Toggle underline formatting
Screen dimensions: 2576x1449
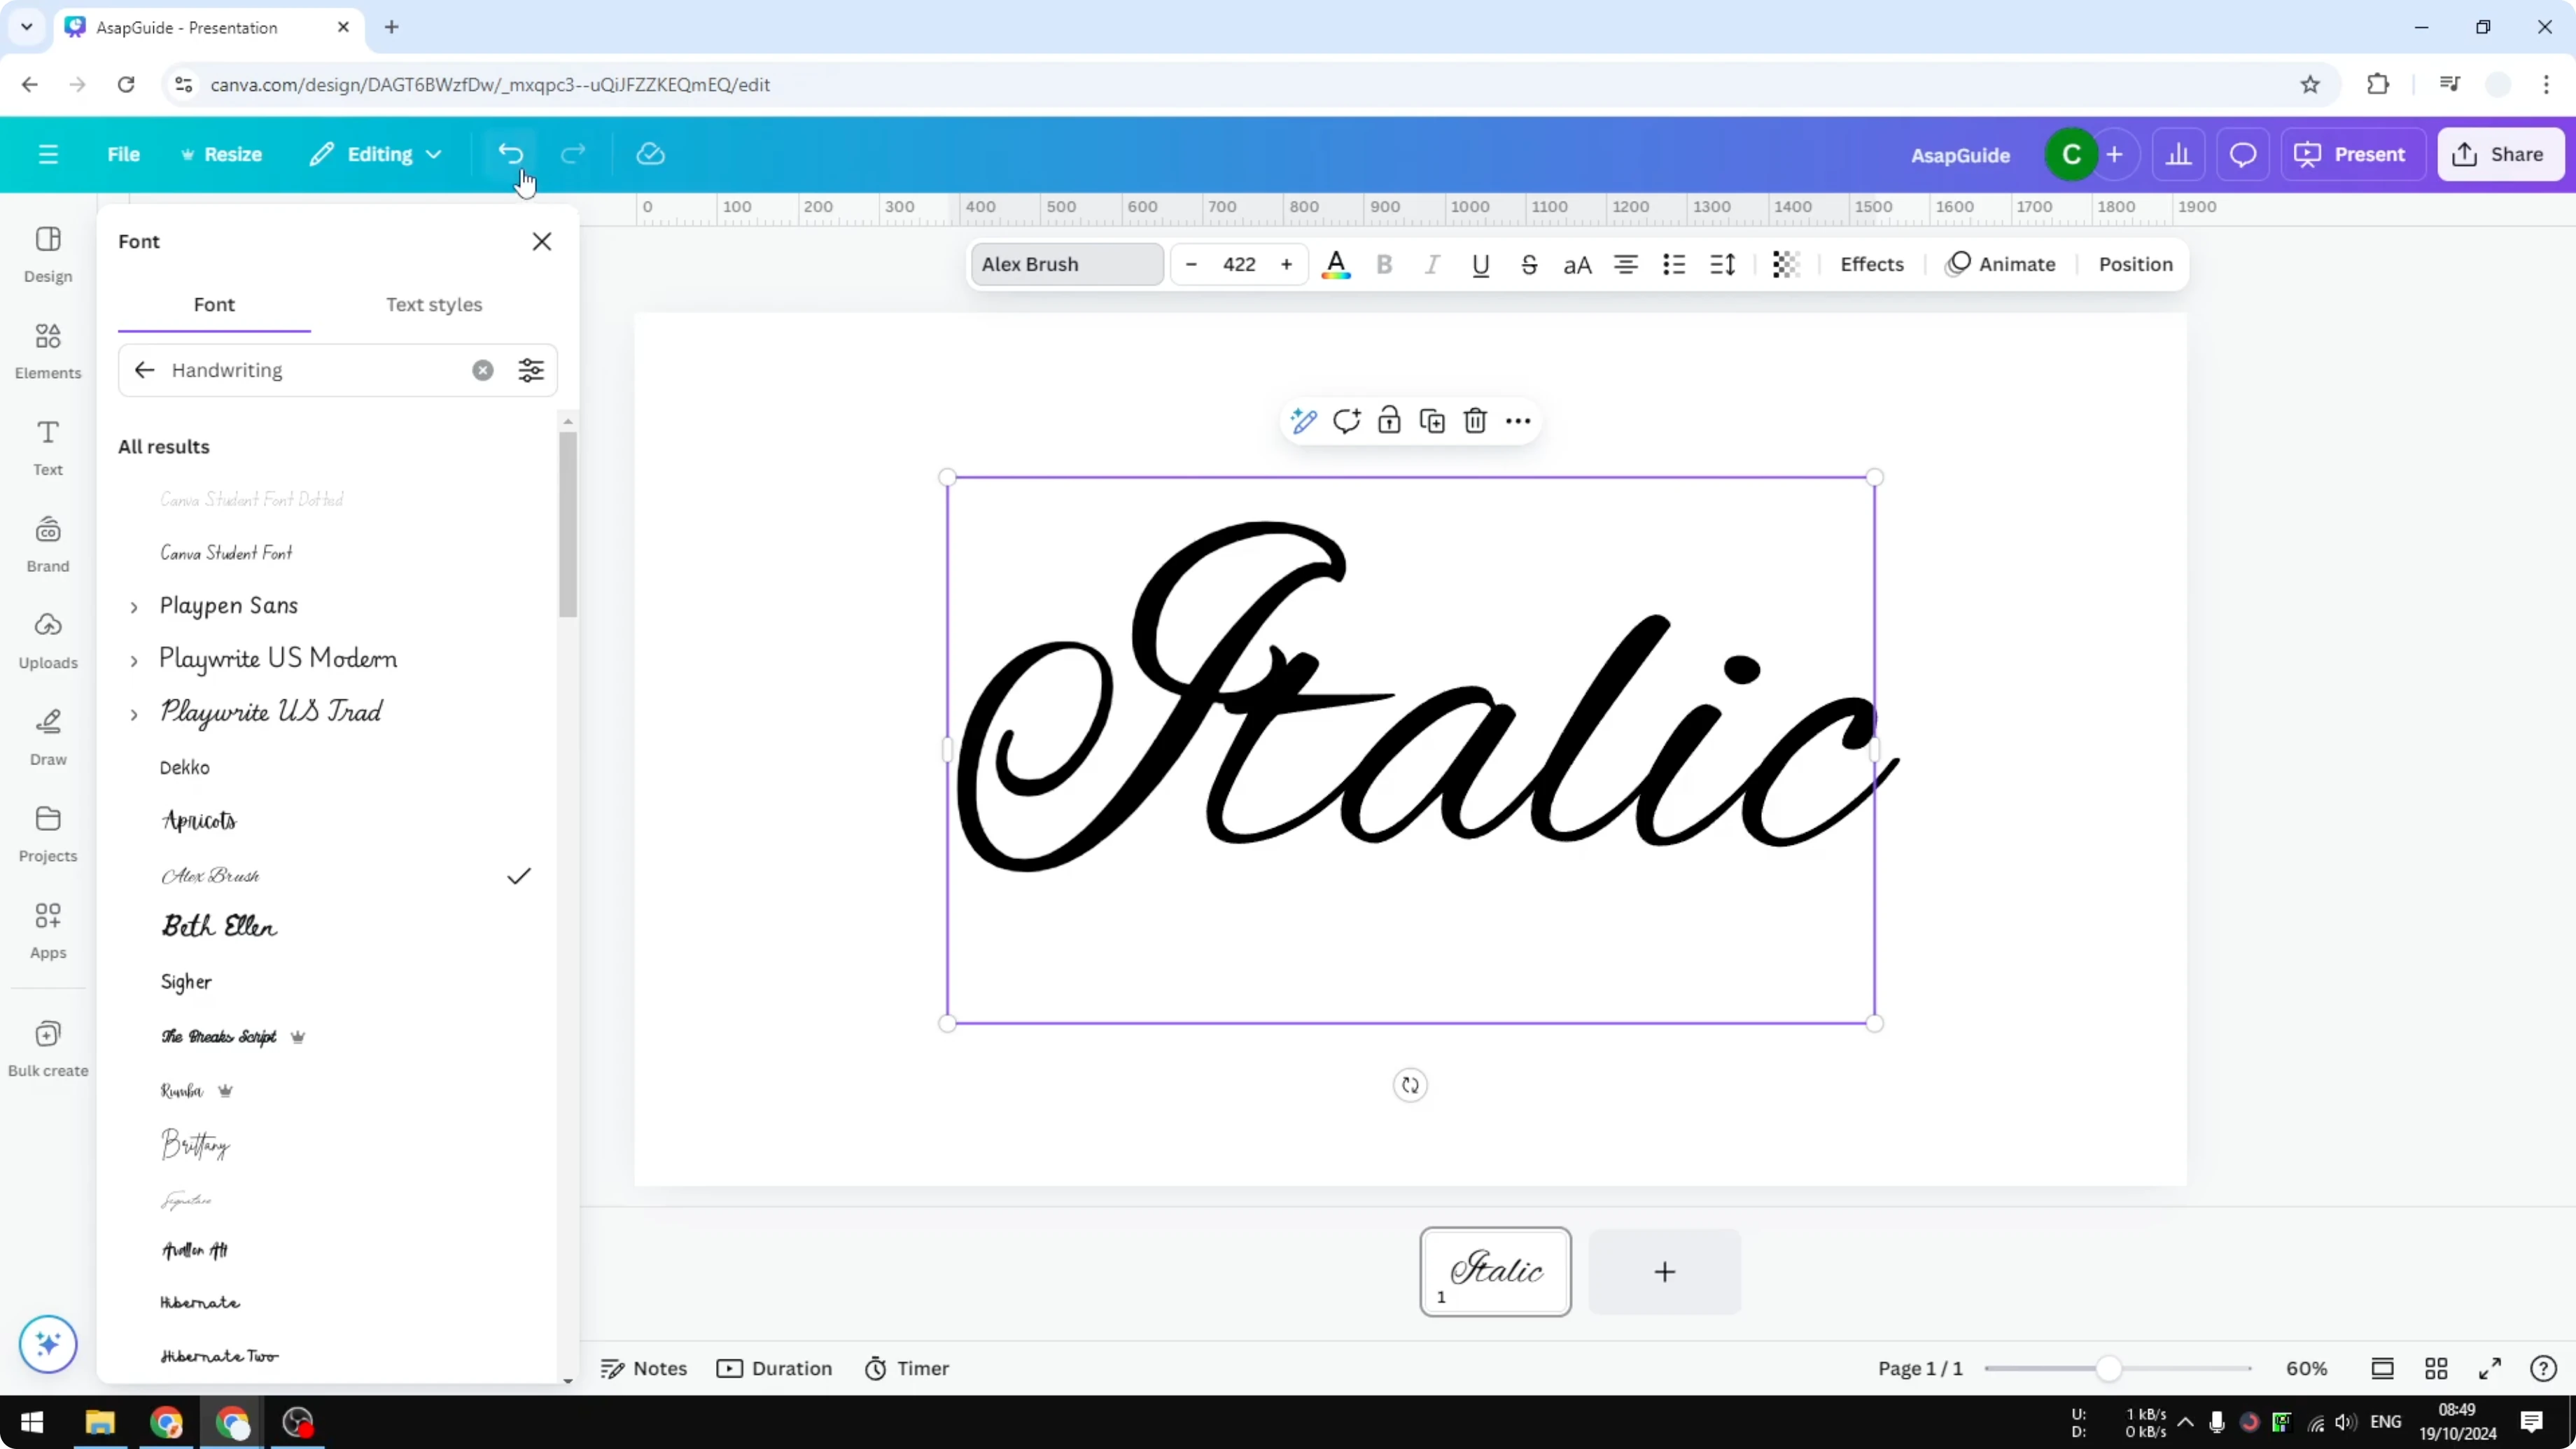tap(1481, 264)
